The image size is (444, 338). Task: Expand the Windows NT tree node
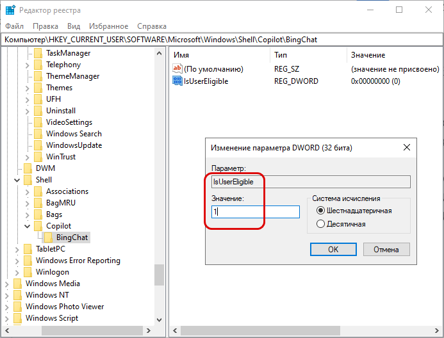tap(7, 296)
